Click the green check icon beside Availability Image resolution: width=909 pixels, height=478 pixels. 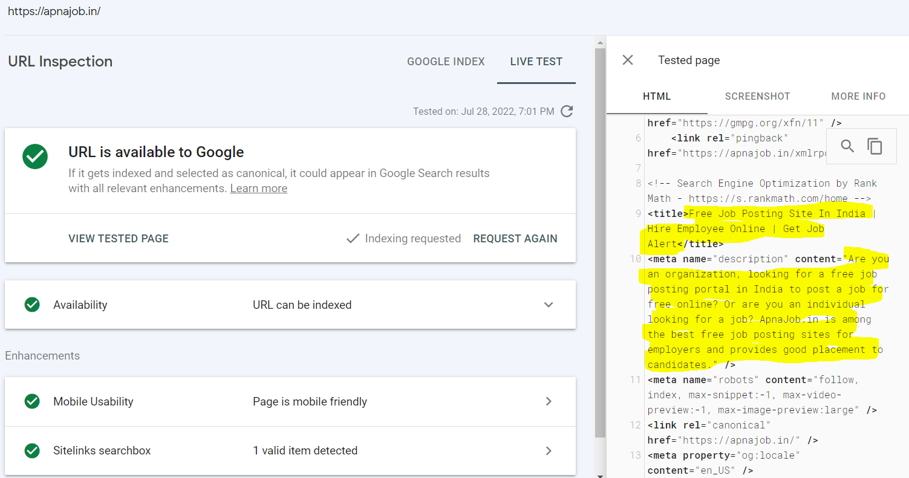coord(32,305)
